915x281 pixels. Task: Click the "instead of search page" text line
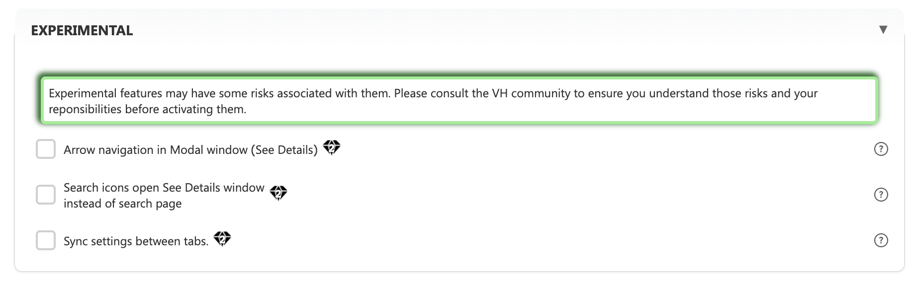point(123,204)
